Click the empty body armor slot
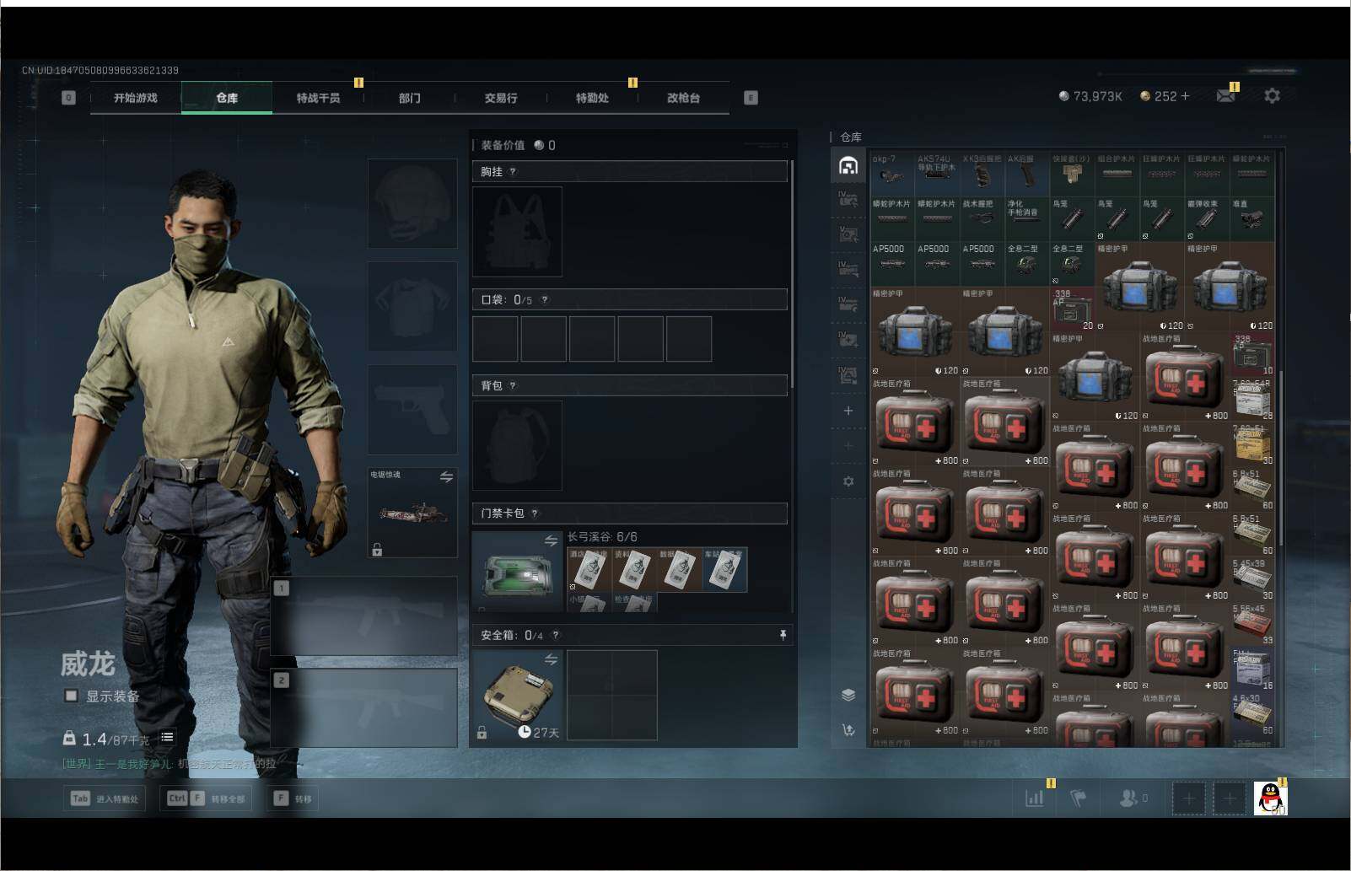1351x871 pixels. point(412,306)
